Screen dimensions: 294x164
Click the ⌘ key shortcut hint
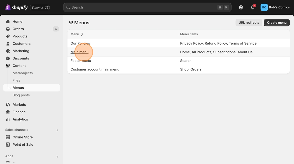pyautogui.click(x=220, y=7)
